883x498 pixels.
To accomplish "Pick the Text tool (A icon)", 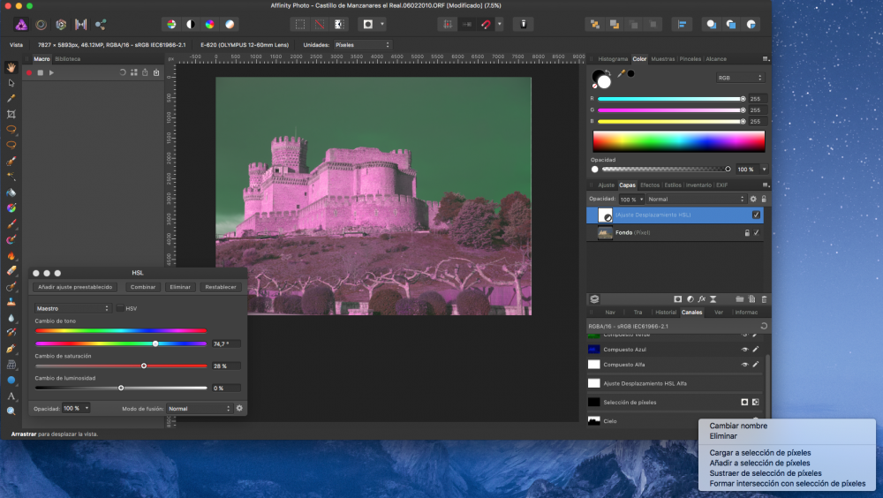I will click(x=11, y=396).
